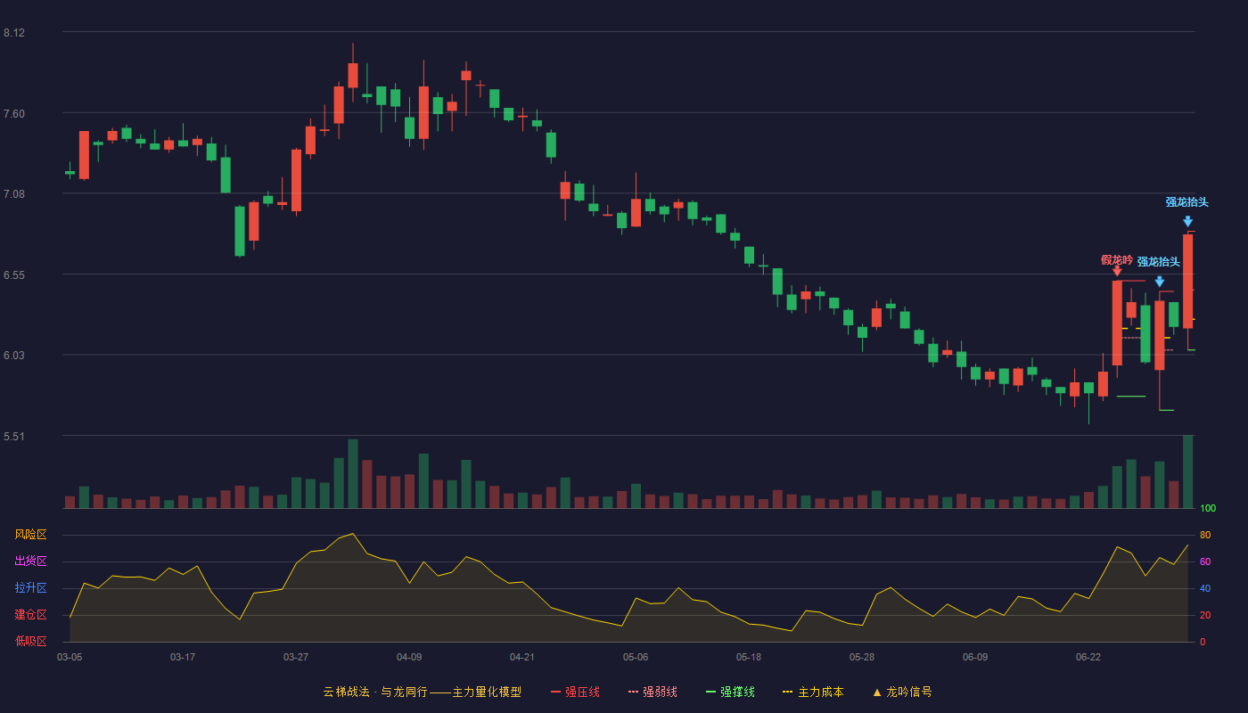Click the 05-18 date label
This screenshot has width=1248, height=713.
tap(749, 657)
